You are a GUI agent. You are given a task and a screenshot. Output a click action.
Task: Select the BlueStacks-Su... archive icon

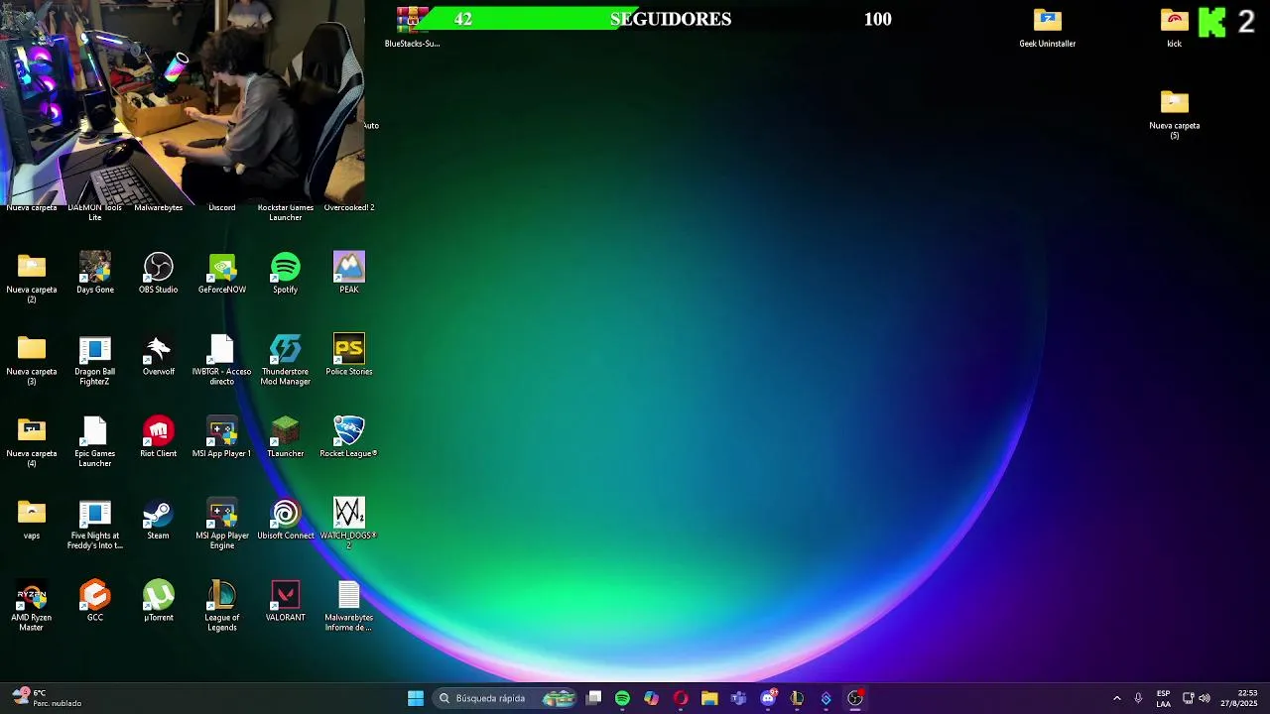[413, 28]
